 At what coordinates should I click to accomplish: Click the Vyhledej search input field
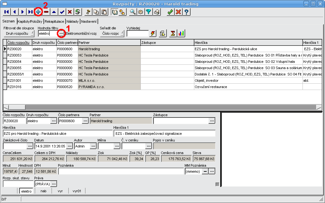pyautogui.click(x=137, y=33)
